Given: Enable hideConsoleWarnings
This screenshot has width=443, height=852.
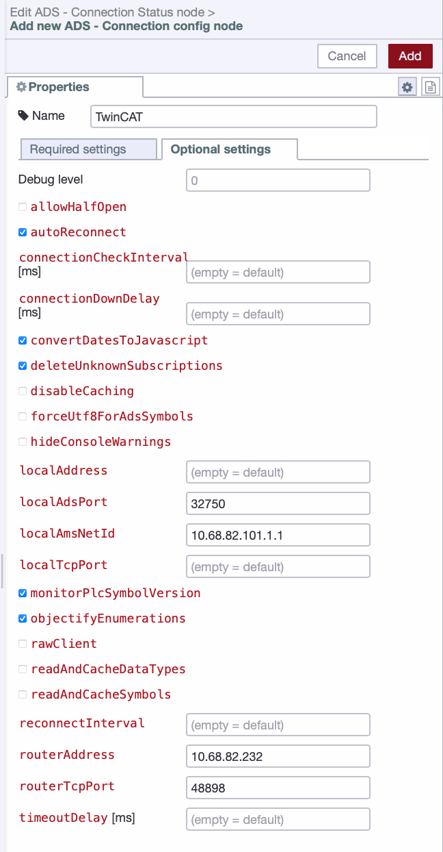Looking at the screenshot, I should click(x=22, y=441).
